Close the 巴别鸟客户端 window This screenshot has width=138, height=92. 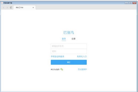coord(134,3)
